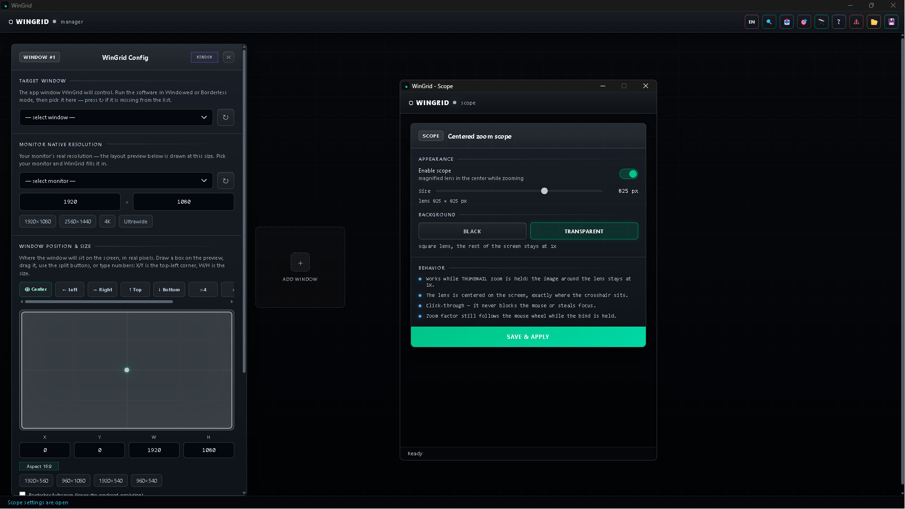905x509 pixels.
Task: Focus the X position input field
Action: (45, 450)
